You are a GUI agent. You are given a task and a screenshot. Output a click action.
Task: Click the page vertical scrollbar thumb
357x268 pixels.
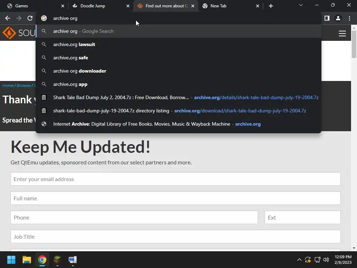(354, 44)
